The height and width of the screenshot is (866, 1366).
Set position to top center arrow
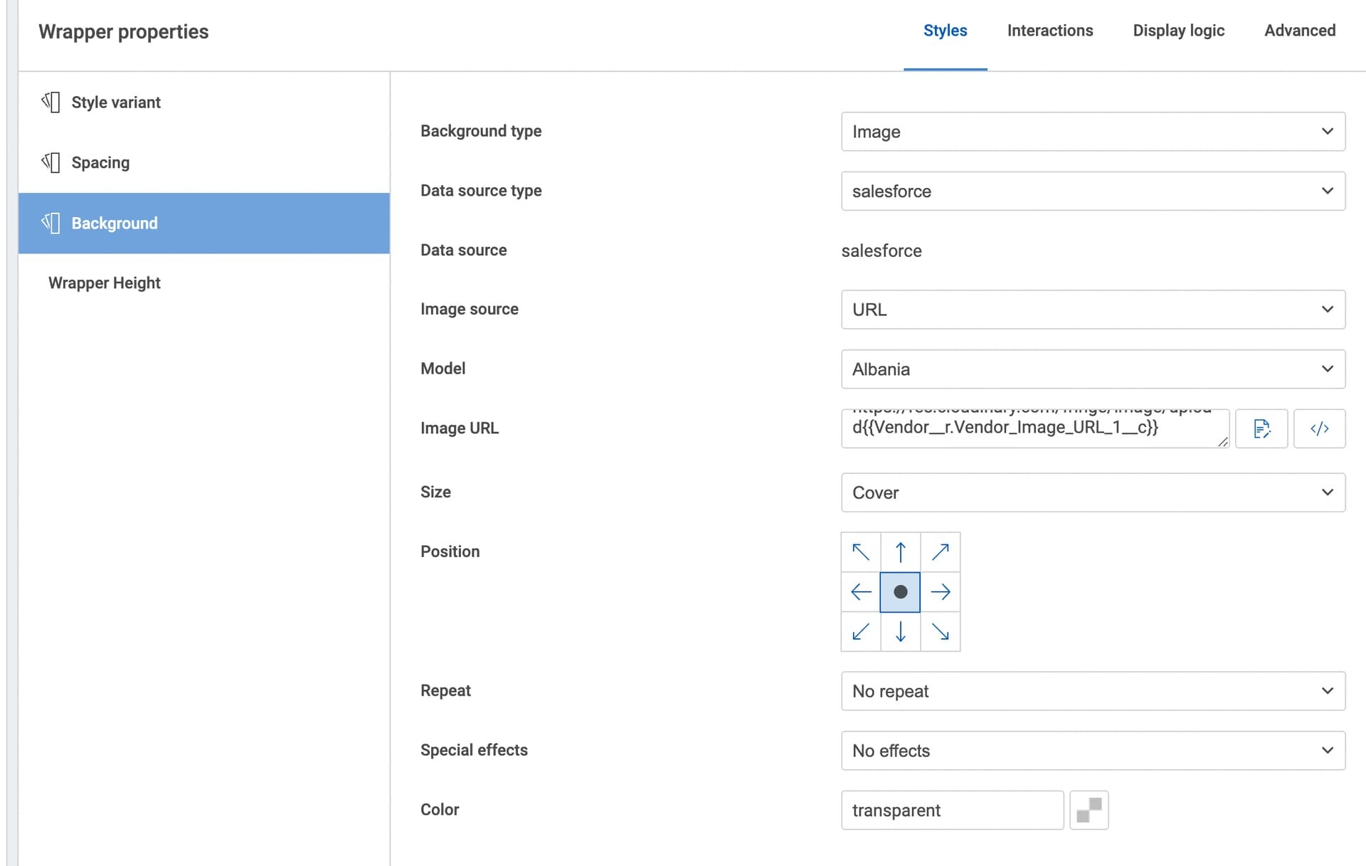click(x=901, y=552)
